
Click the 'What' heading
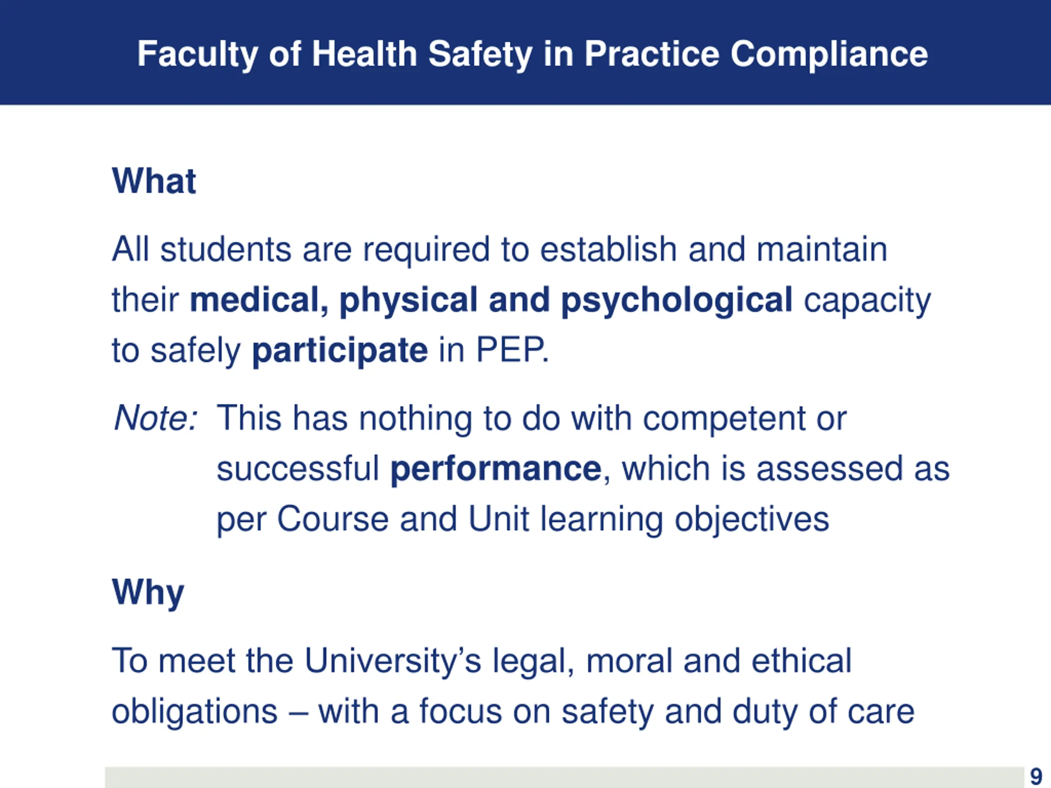pyautogui.click(x=154, y=181)
